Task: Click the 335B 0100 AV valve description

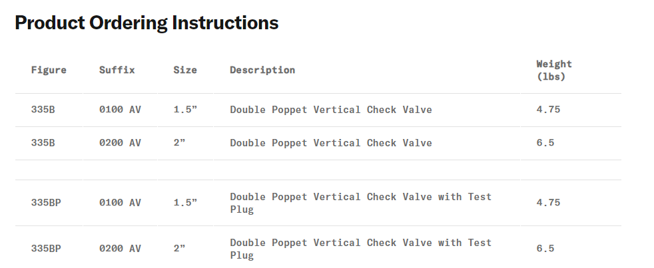Action: pos(331,110)
